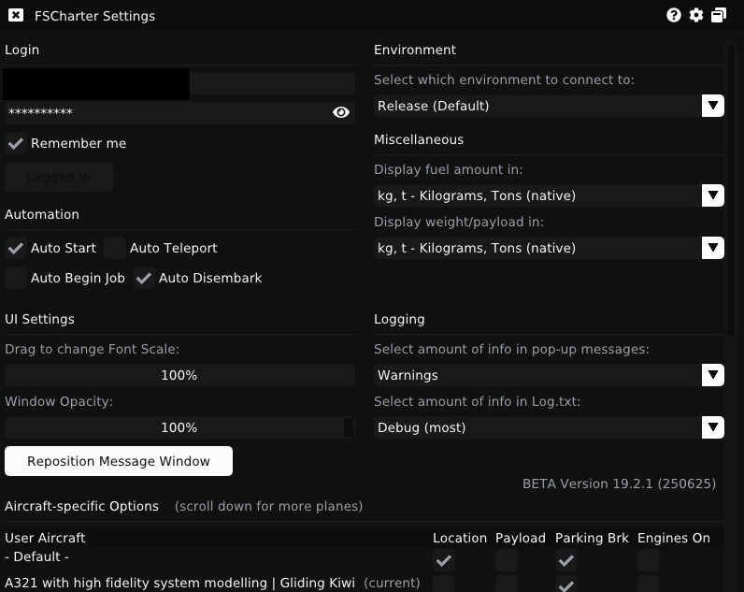
Task: Open the Log.txt Debug (most) dropdown
Action: [x=549, y=427]
